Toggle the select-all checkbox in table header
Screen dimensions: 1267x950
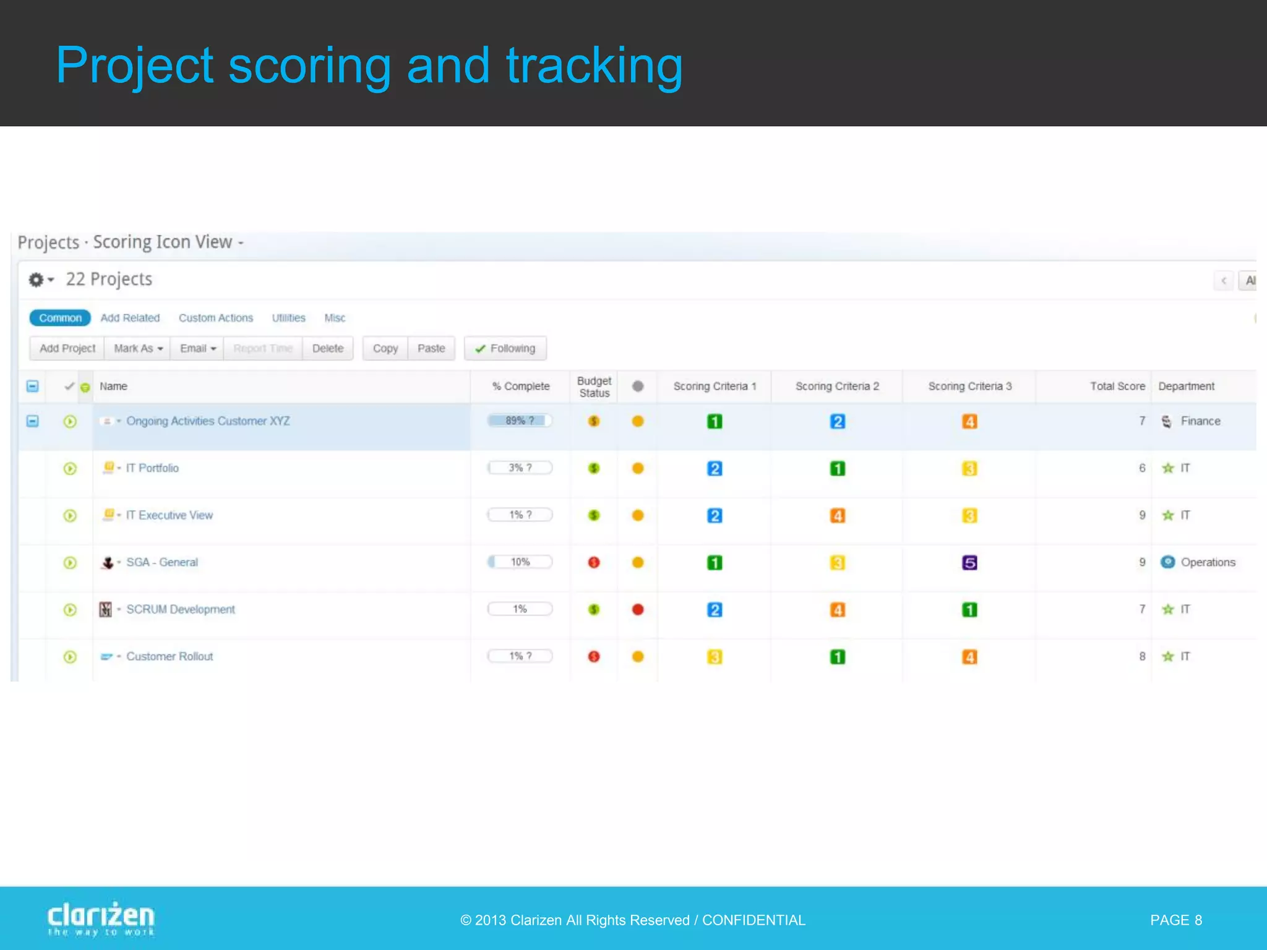33,386
